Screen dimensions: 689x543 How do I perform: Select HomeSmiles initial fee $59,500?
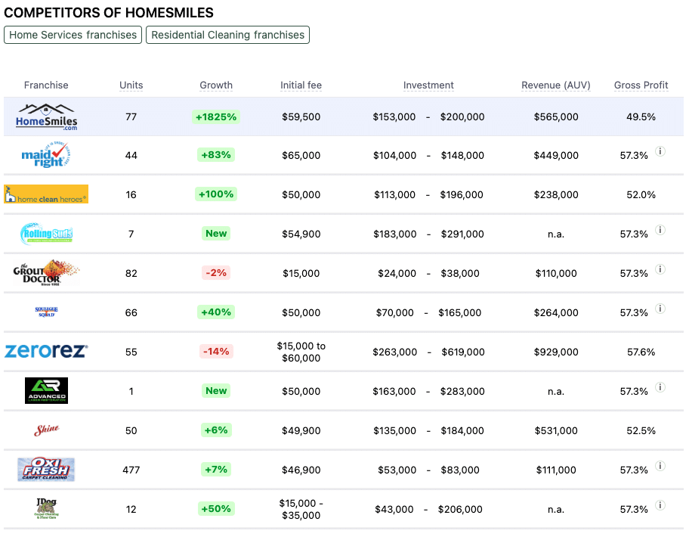(x=301, y=117)
